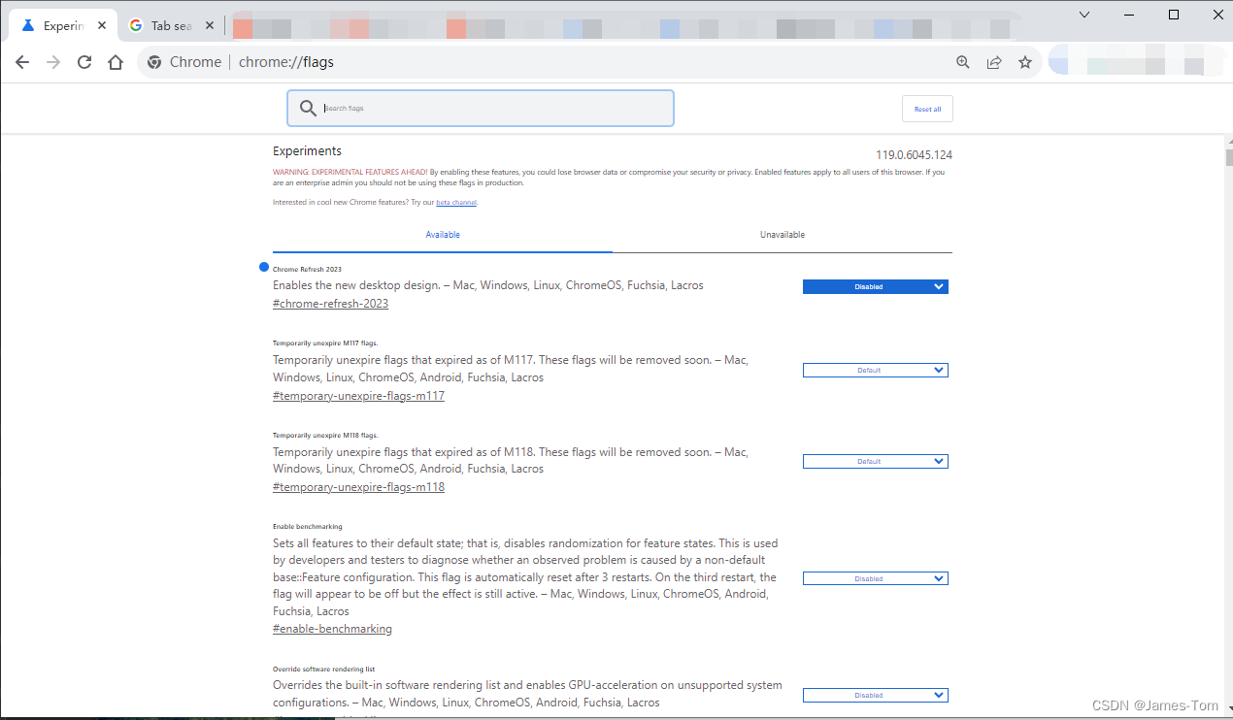1233x720 pixels.
Task: Click the Chrome site info icon
Action: click(x=153, y=62)
